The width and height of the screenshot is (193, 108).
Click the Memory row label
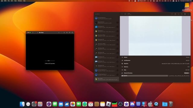126,67
